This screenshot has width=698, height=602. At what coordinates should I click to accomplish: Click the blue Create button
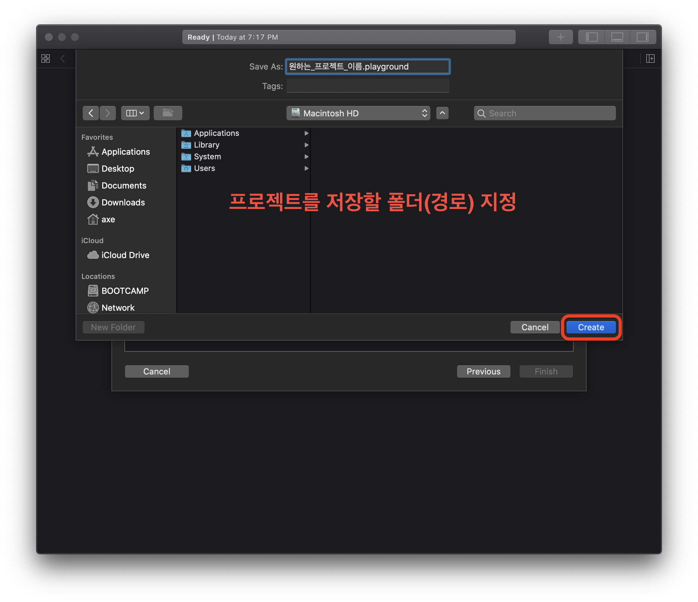[591, 327]
